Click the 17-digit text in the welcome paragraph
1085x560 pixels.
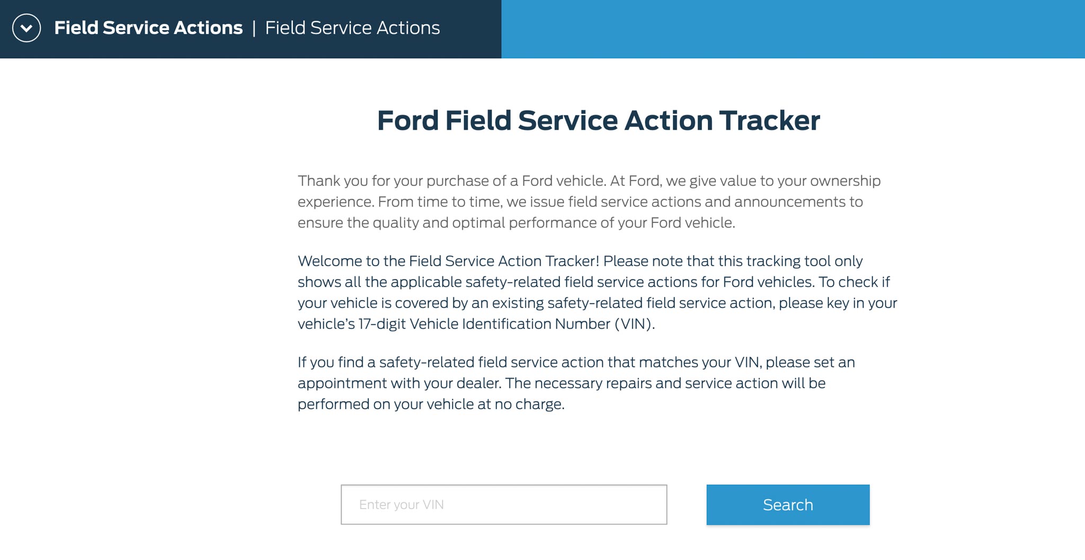381,324
